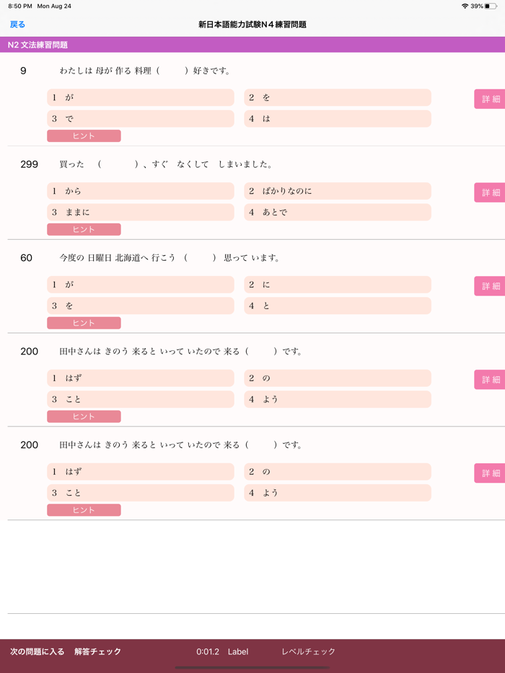505x673 pixels.
Task: Open 詳細 for question 299
Action: coord(491,191)
